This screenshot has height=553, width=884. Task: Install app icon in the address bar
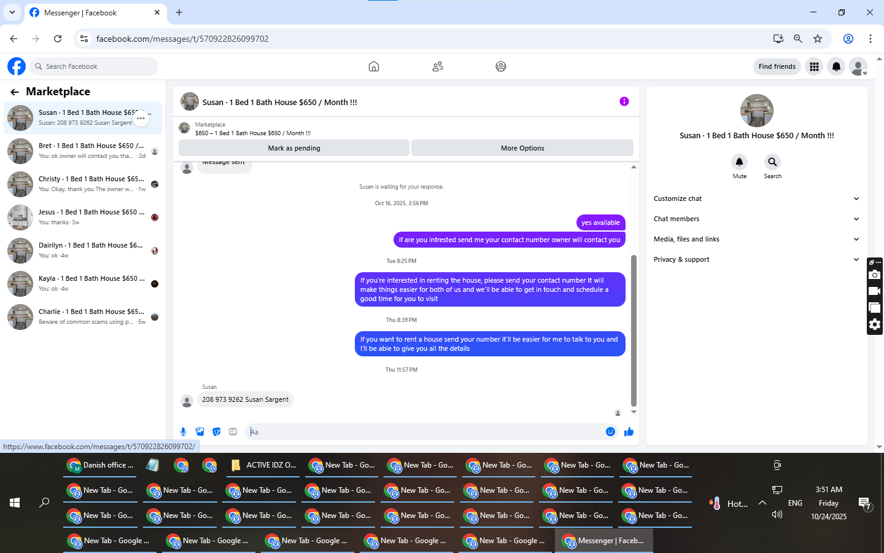click(x=778, y=39)
